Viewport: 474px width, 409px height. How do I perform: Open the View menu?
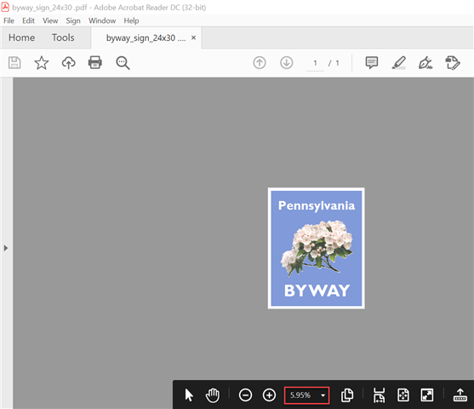(50, 20)
